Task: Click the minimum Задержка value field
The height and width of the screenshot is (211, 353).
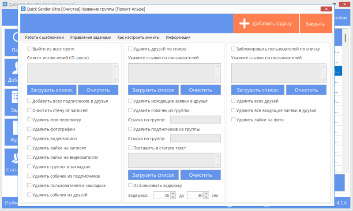Action: click(x=162, y=195)
